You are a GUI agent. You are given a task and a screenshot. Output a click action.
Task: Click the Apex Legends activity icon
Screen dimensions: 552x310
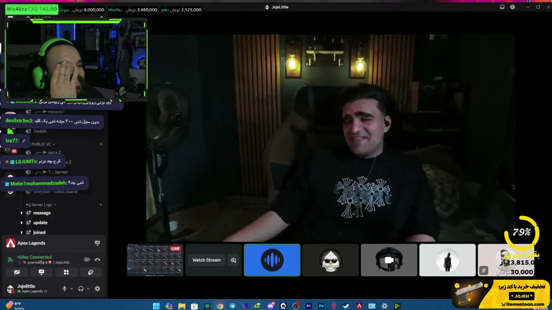(x=11, y=243)
